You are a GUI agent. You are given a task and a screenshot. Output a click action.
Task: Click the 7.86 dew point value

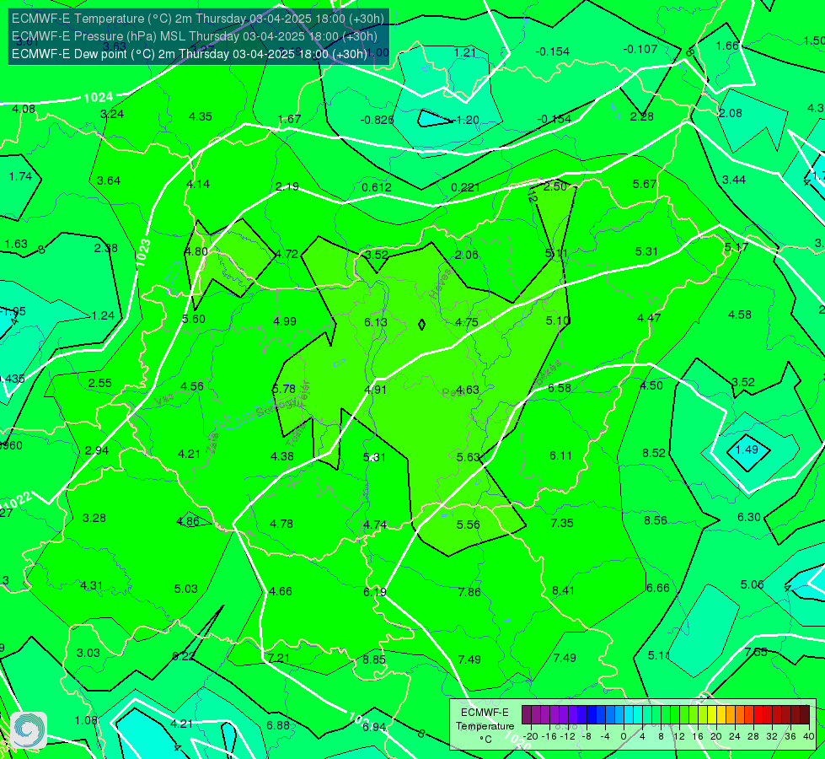469,592
